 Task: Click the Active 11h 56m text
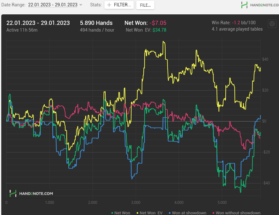point(22,30)
